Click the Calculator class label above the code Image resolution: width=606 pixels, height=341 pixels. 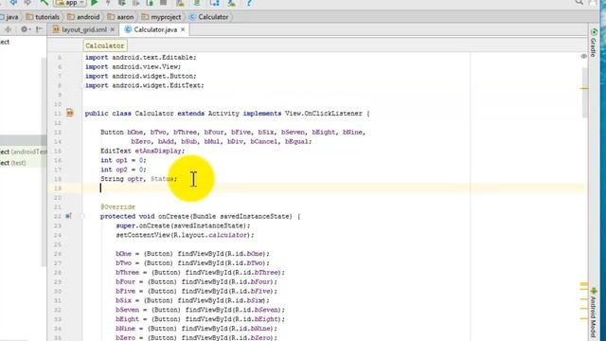[x=105, y=45]
